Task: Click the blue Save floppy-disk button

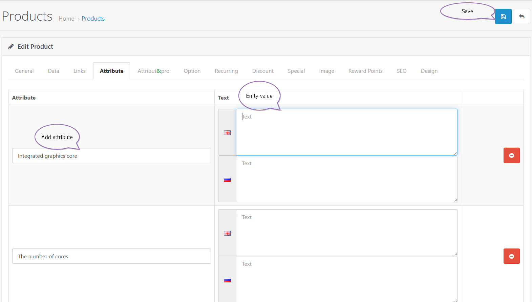Action: point(503,17)
